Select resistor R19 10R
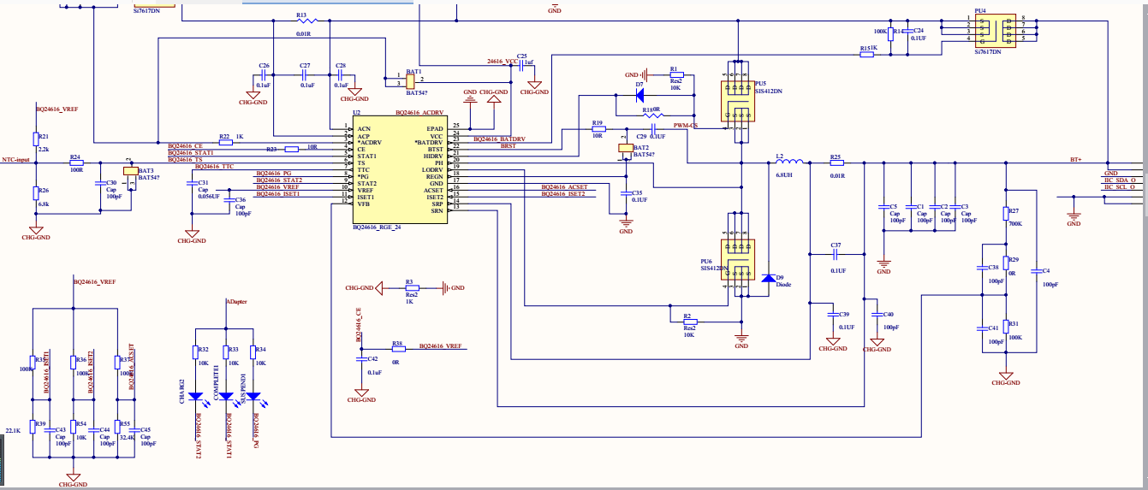1148x490 pixels. pyautogui.click(x=598, y=129)
